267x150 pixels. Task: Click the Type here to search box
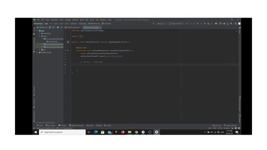pyautogui.click(x=62, y=132)
